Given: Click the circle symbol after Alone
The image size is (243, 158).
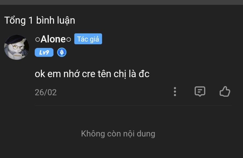Looking at the screenshot, I should [69, 39].
